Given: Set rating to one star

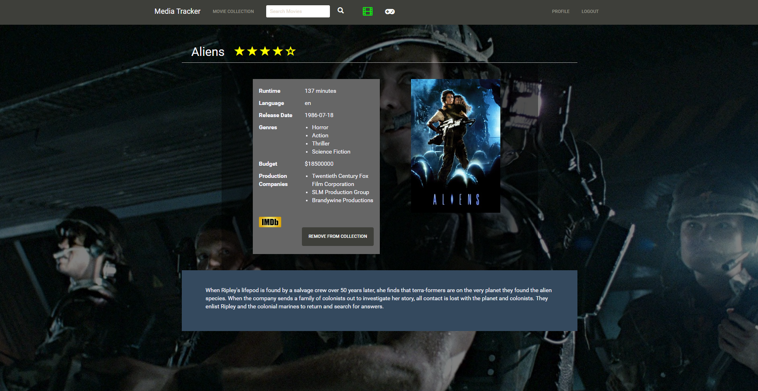Looking at the screenshot, I should 239,51.
